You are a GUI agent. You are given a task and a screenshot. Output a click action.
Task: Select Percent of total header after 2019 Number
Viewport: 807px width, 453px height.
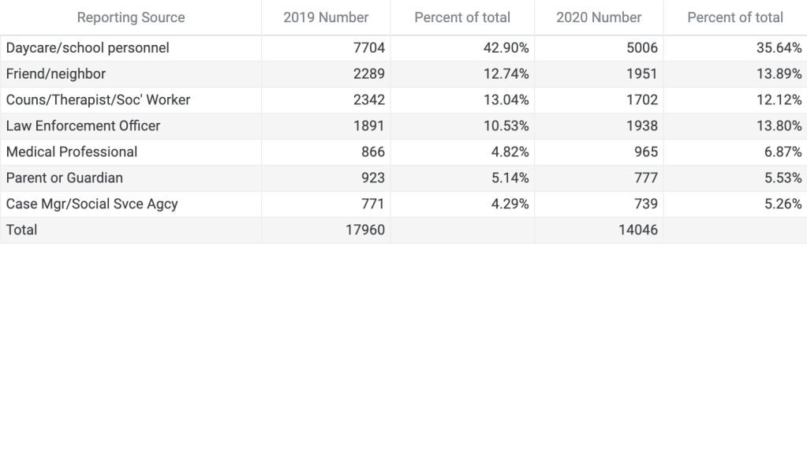tap(462, 17)
